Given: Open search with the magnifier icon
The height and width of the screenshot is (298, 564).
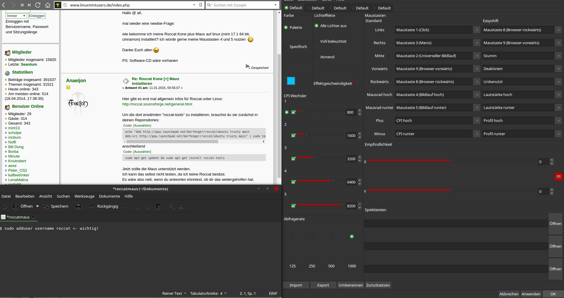Looking at the screenshot, I should (172, 206).
